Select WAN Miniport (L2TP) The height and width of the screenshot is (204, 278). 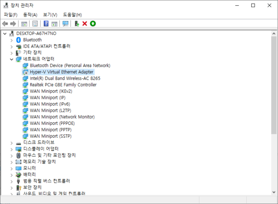50,110
